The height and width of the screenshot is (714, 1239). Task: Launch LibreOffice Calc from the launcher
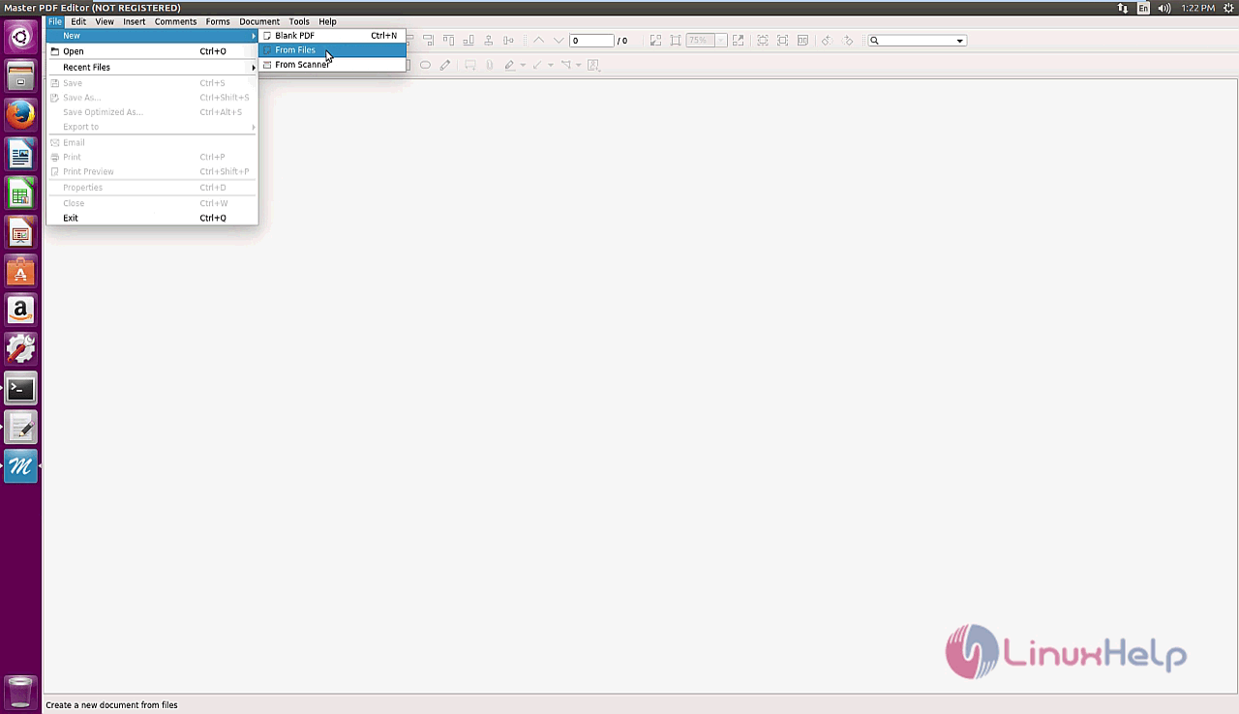20,193
